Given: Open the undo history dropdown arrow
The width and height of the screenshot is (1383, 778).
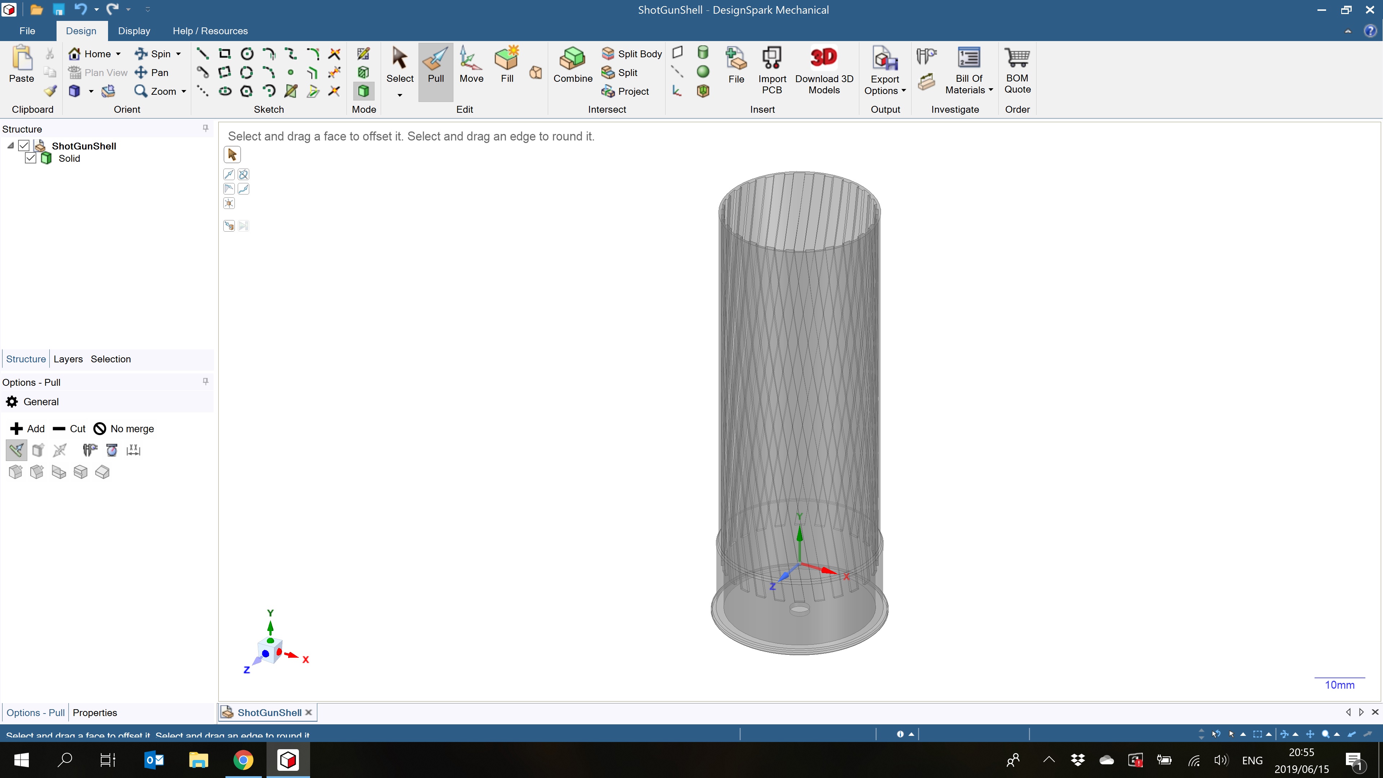Looking at the screenshot, I should point(97,10).
